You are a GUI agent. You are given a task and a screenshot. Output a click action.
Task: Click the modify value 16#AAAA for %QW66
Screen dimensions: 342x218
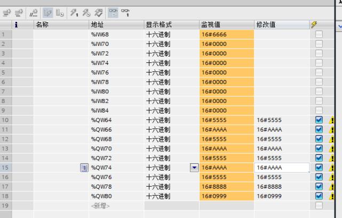coord(282,130)
